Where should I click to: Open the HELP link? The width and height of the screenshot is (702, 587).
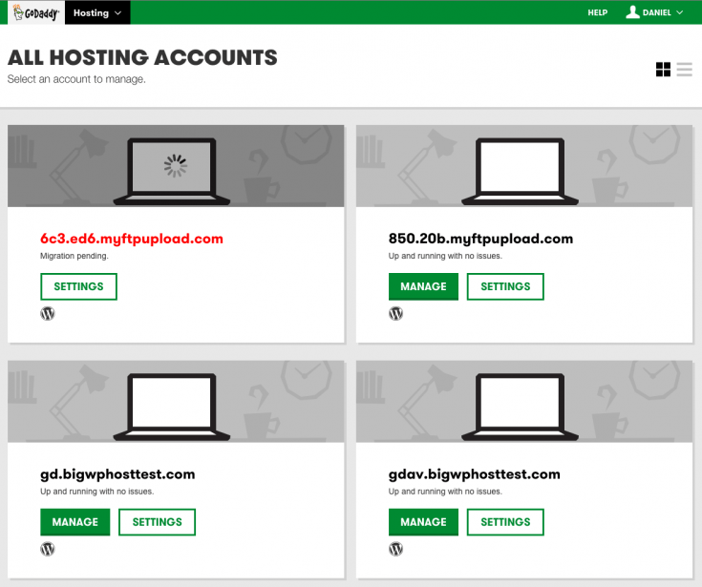(x=597, y=12)
